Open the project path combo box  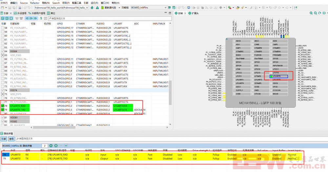(62, 8)
